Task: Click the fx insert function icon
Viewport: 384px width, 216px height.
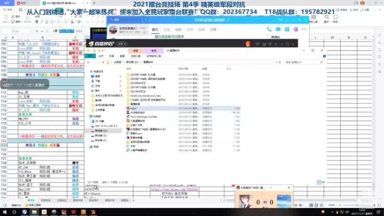Action: [47, 31]
